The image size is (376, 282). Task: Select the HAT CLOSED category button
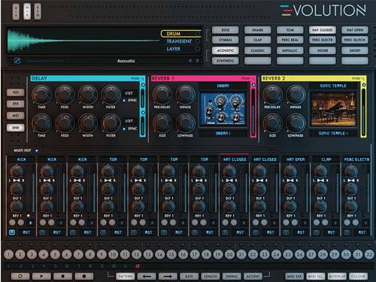click(x=323, y=30)
